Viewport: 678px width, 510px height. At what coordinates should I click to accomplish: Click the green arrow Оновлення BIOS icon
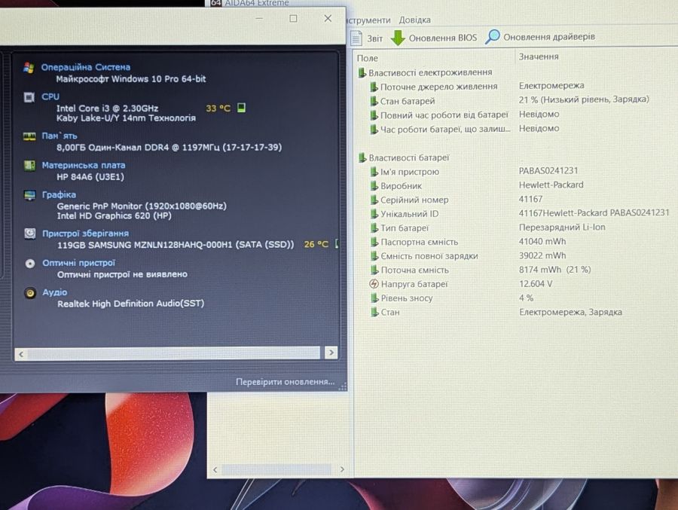pyautogui.click(x=398, y=38)
